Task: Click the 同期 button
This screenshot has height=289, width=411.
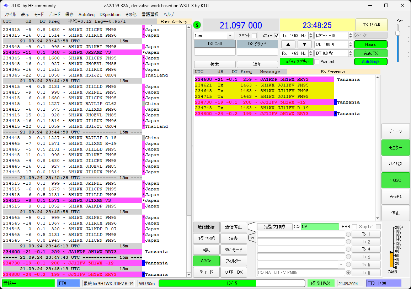Action: point(206,249)
